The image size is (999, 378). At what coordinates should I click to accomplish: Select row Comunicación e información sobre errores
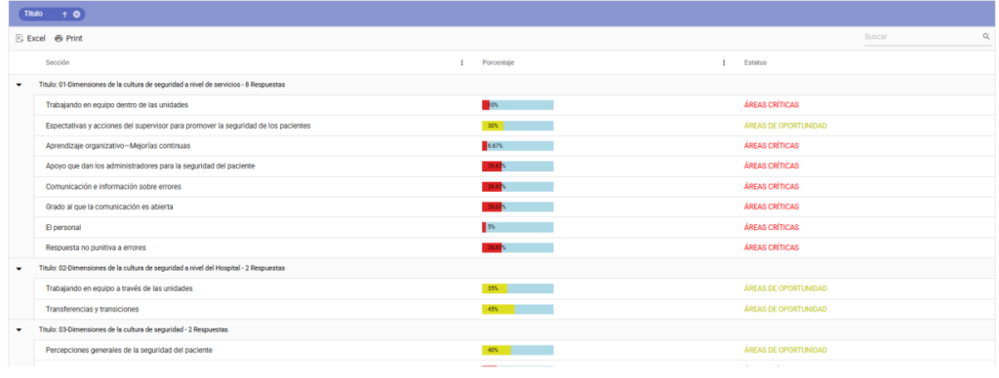pyautogui.click(x=515, y=186)
